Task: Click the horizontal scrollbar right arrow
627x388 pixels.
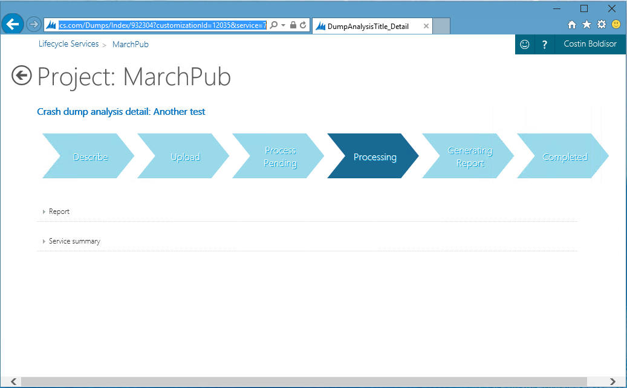Action: (612, 381)
